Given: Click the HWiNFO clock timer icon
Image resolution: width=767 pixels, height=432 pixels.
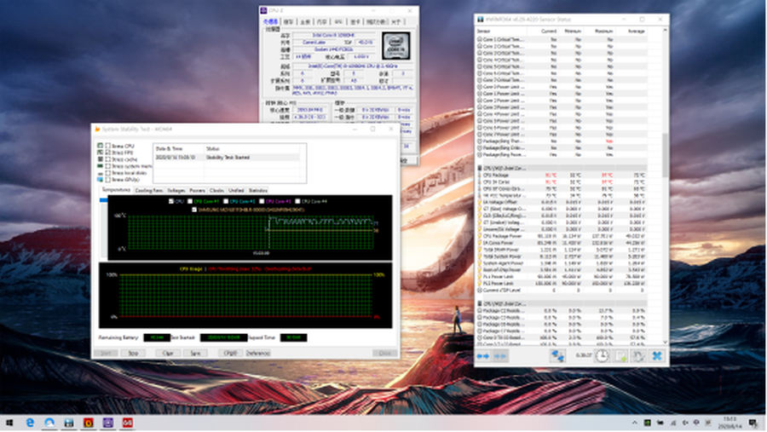Looking at the screenshot, I should (601, 355).
